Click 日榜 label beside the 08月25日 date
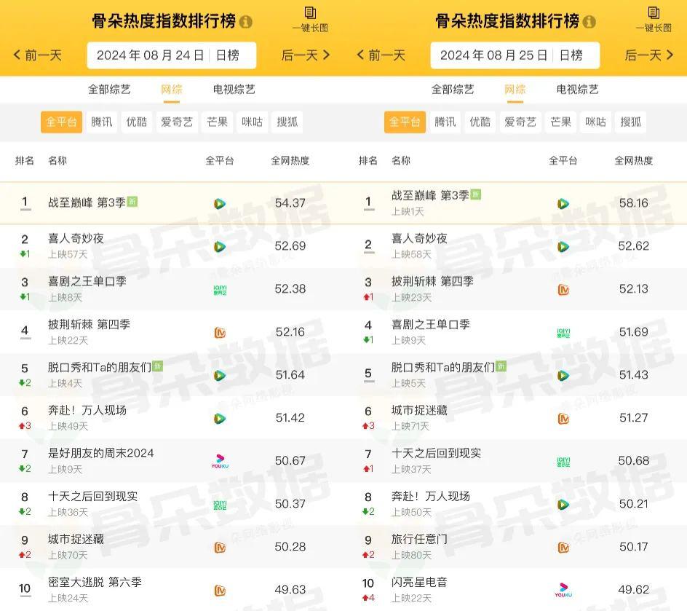The height and width of the screenshot is (611, 687). click(571, 55)
